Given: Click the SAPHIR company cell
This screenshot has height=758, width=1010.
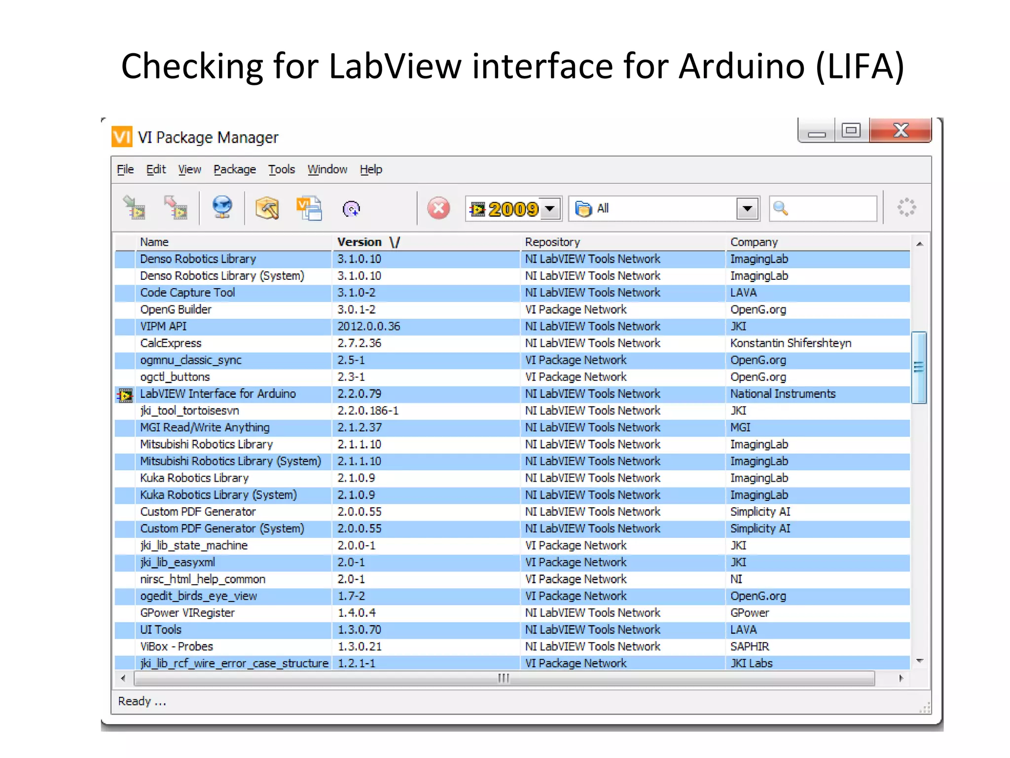Looking at the screenshot, I should tap(818, 646).
